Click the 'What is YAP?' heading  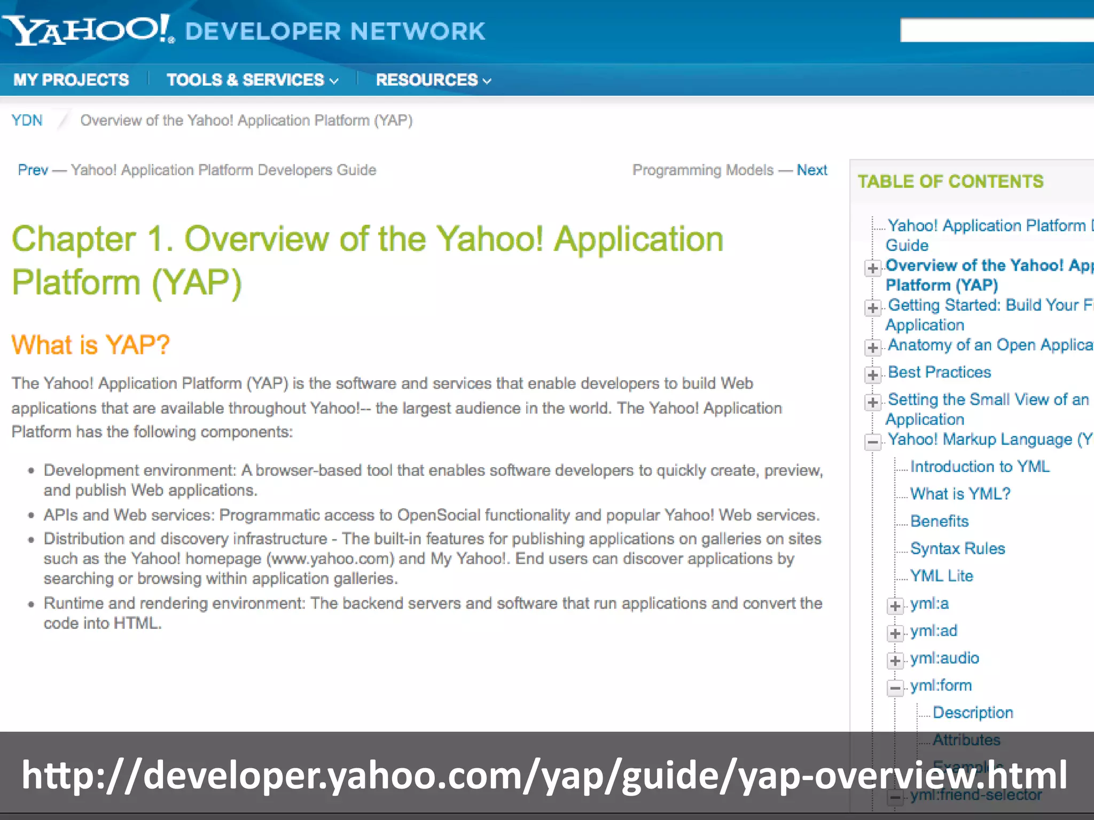pos(91,345)
